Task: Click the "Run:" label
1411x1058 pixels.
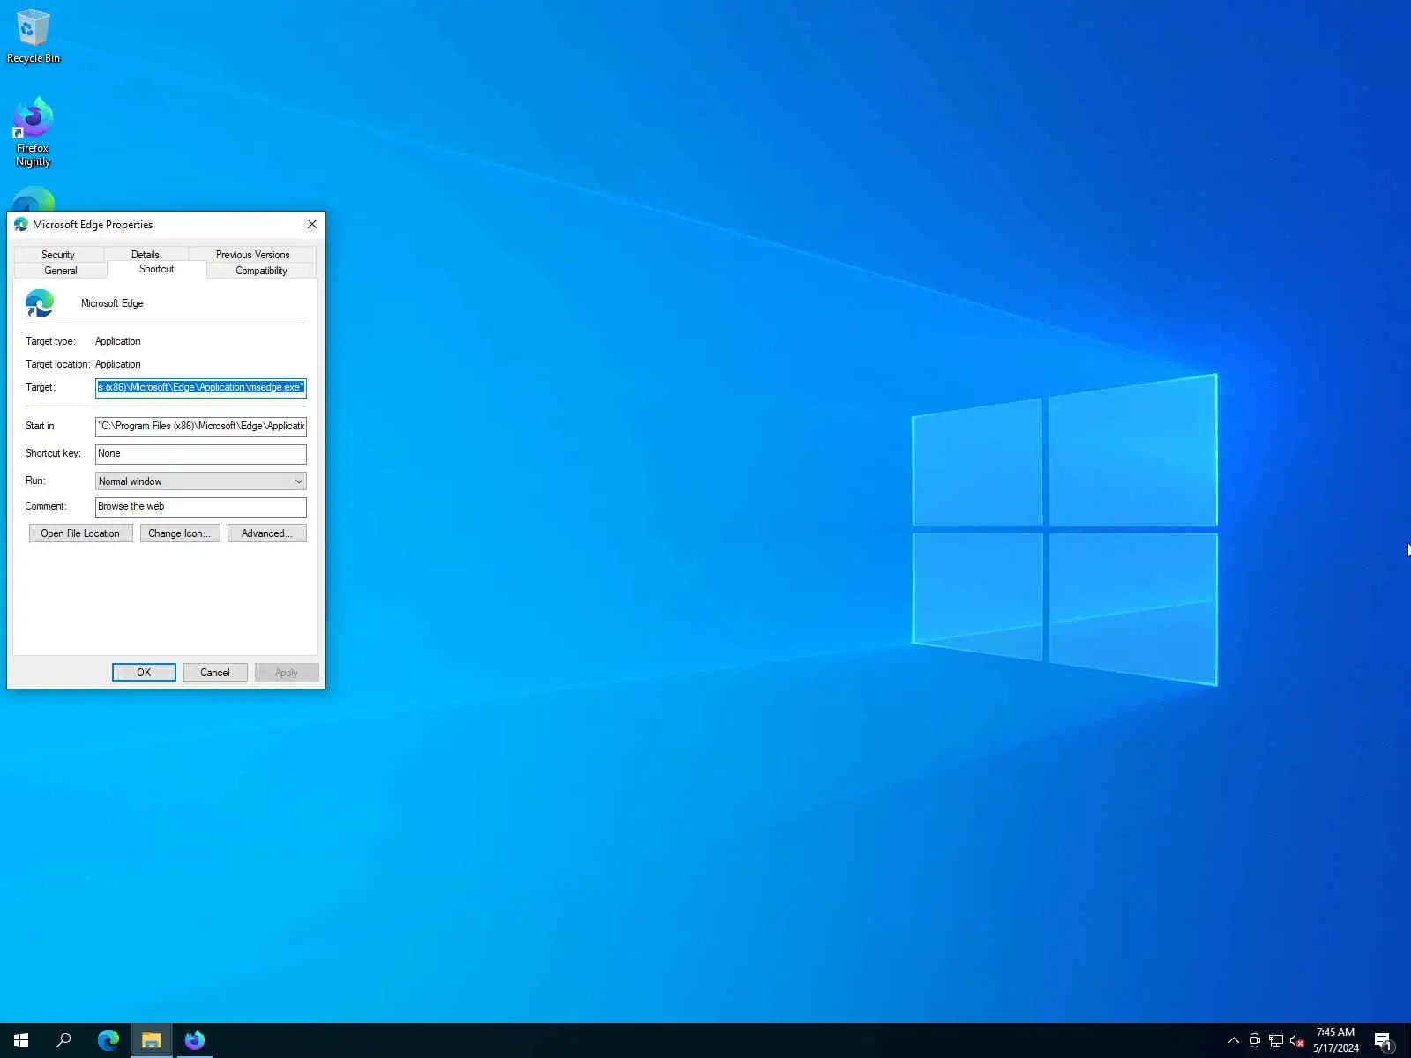Action: click(x=35, y=481)
